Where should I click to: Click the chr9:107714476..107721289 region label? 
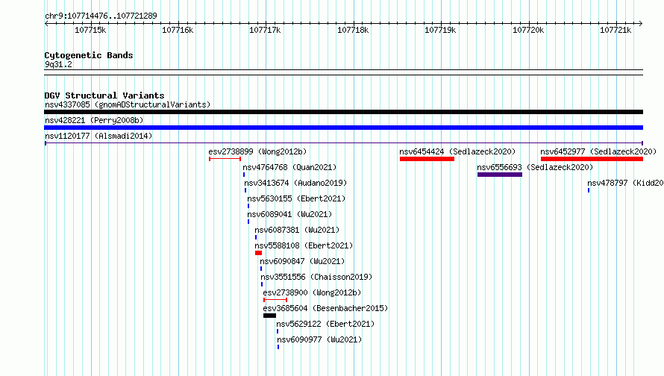point(101,16)
